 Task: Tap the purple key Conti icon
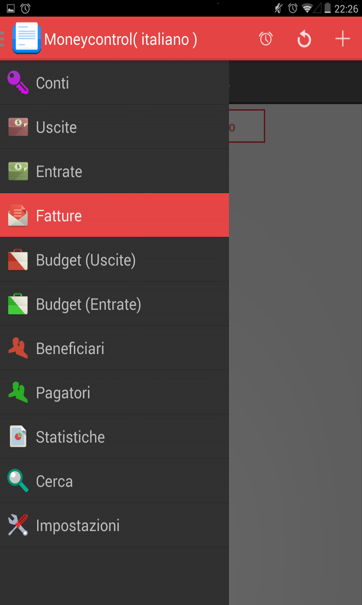coord(18,82)
